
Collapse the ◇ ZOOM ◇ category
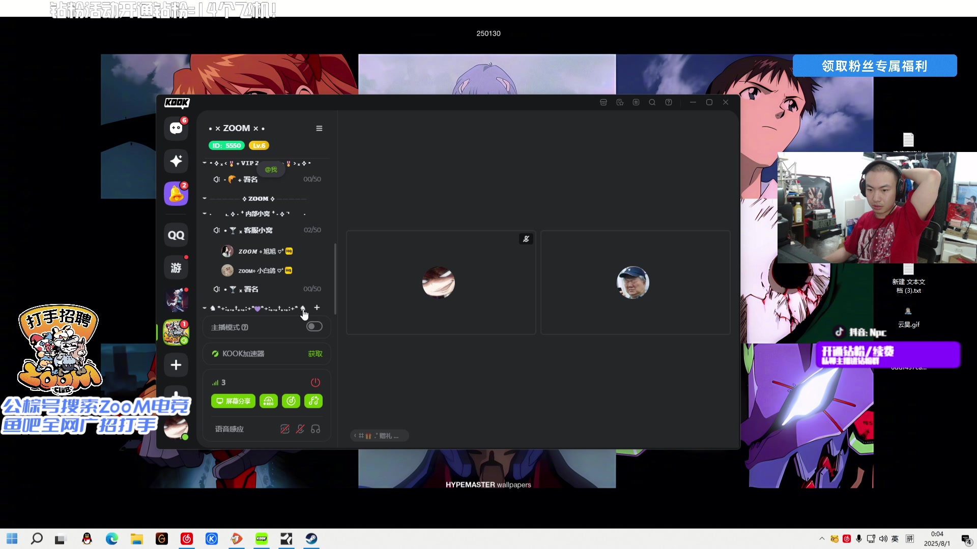point(205,199)
